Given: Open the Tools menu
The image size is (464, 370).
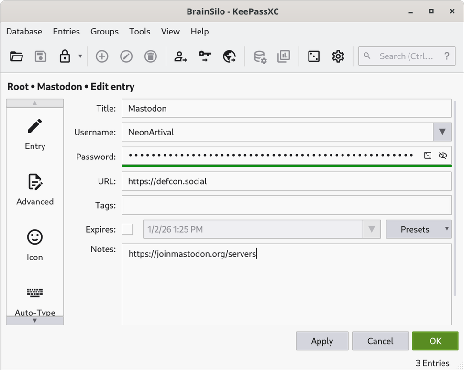Looking at the screenshot, I should coord(140,32).
